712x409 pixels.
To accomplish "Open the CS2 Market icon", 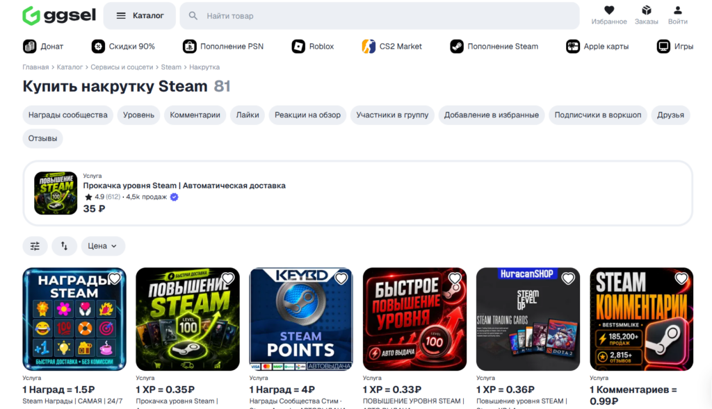I will (x=369, y=47).
